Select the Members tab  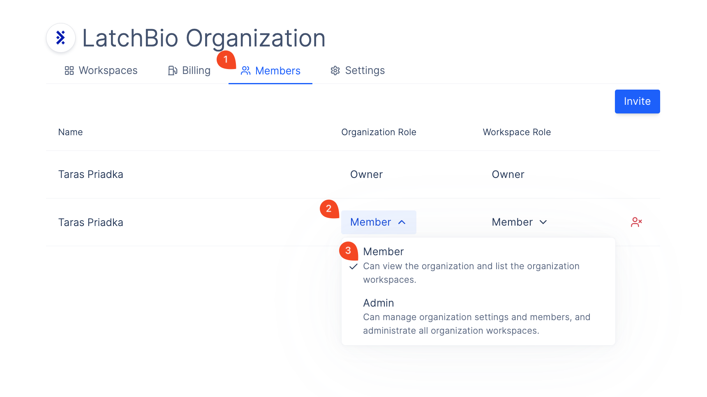point(270,71)
